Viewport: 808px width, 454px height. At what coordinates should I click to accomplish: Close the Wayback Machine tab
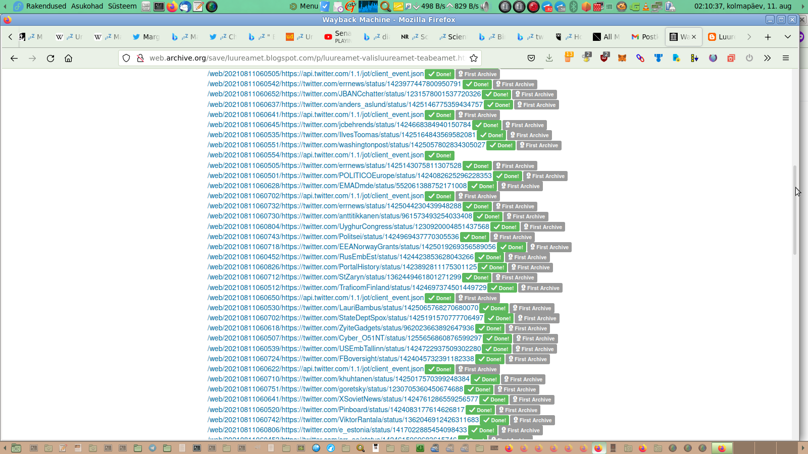(x=694, y=37)
